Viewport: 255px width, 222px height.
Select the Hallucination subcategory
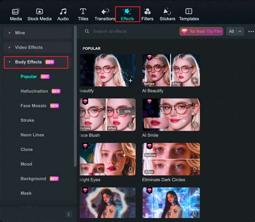tap(34, 91)
